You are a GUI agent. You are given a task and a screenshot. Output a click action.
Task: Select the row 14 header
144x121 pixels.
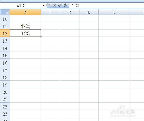(5, 48)
